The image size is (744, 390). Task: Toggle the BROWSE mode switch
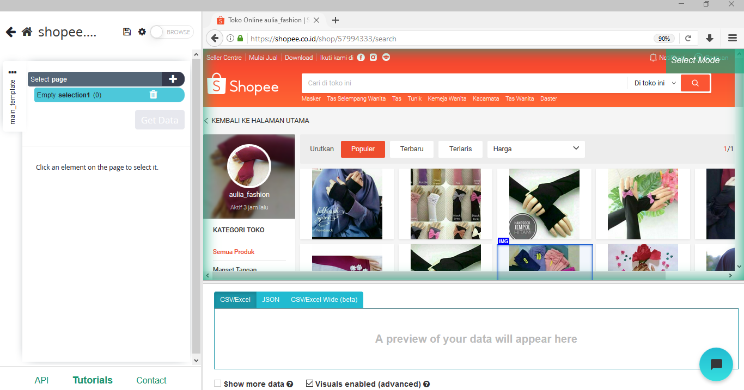pyautogui.click(x=172, y=32)
